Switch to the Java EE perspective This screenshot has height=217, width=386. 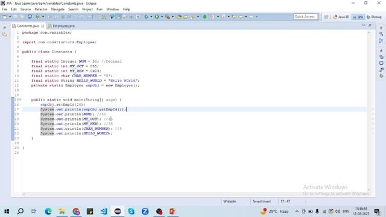[341, 17]
